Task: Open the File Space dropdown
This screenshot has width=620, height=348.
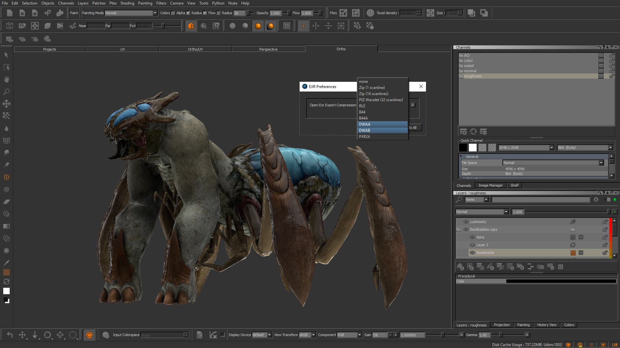Action: 553,163
